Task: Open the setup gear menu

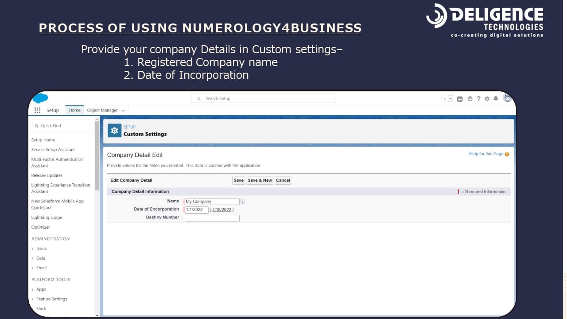Action: (487, 99)
